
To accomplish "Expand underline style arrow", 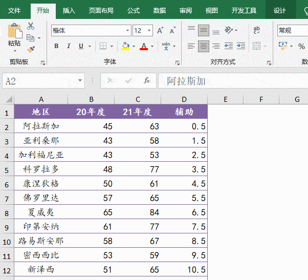I will [90, 46].
